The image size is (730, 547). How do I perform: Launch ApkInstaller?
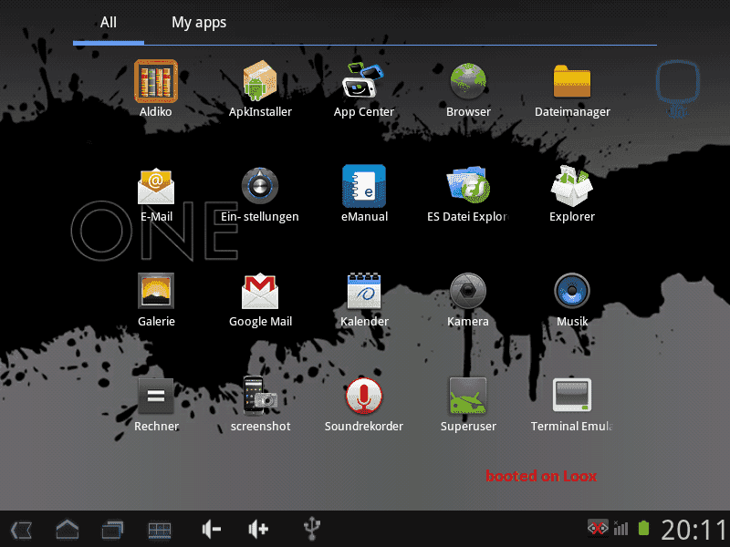(x=260, y=88)
